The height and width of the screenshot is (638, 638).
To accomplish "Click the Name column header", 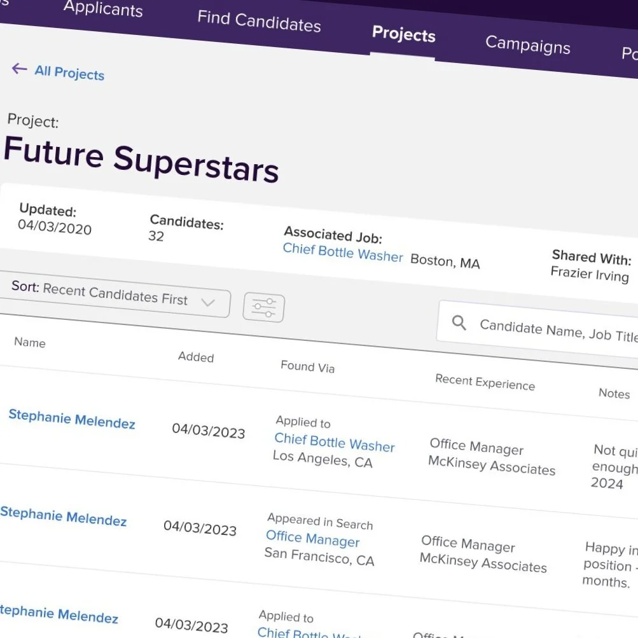I will (x=30, y=343).
